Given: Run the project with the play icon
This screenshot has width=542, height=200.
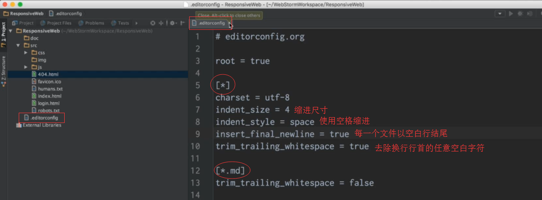Looking at the screenshot, I should coord(511,14).
